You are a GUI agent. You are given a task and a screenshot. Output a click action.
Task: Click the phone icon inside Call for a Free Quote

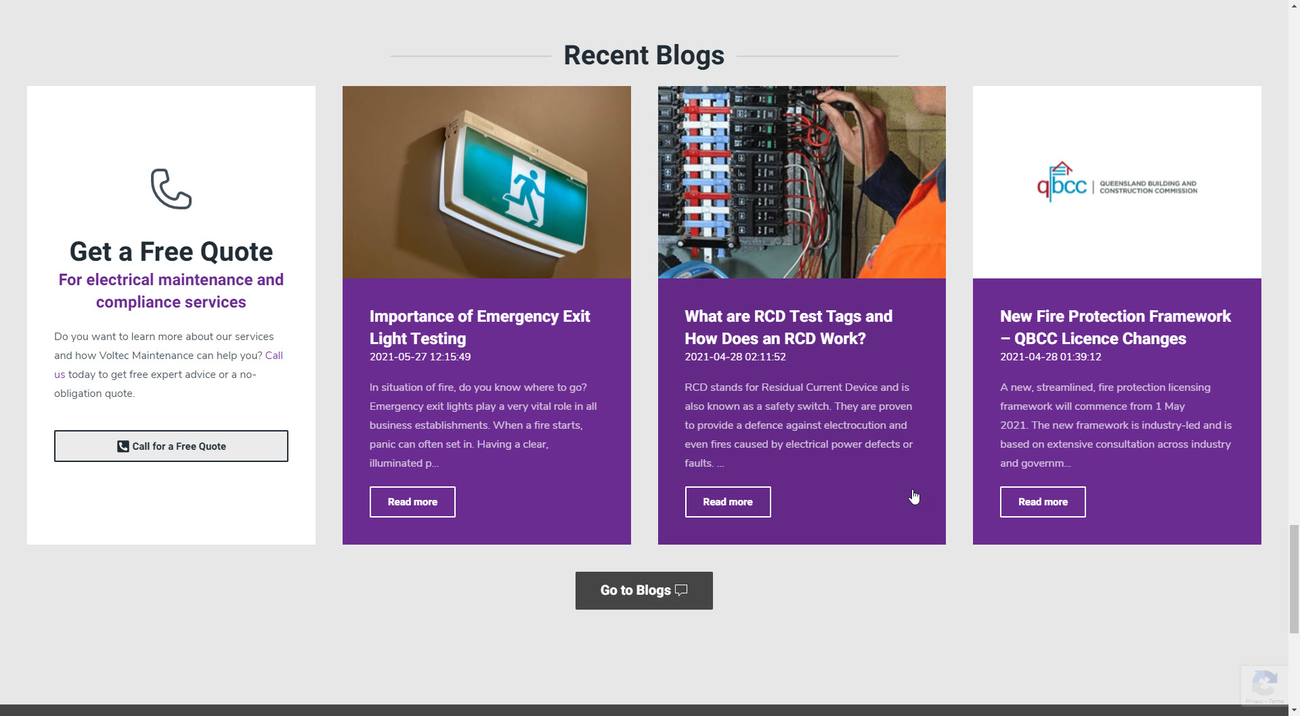coord(123,446)
